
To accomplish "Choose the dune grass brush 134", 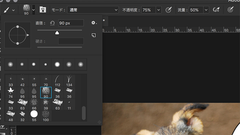I will click(x=69, y=81).
